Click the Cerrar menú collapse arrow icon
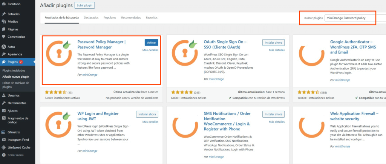386x164 pixels. (4, 155)
